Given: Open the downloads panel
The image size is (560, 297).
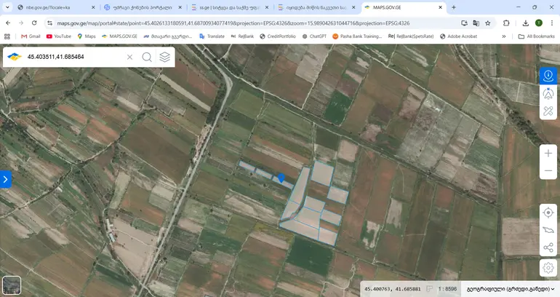Looking at the screenshot, I should (525, 23).
